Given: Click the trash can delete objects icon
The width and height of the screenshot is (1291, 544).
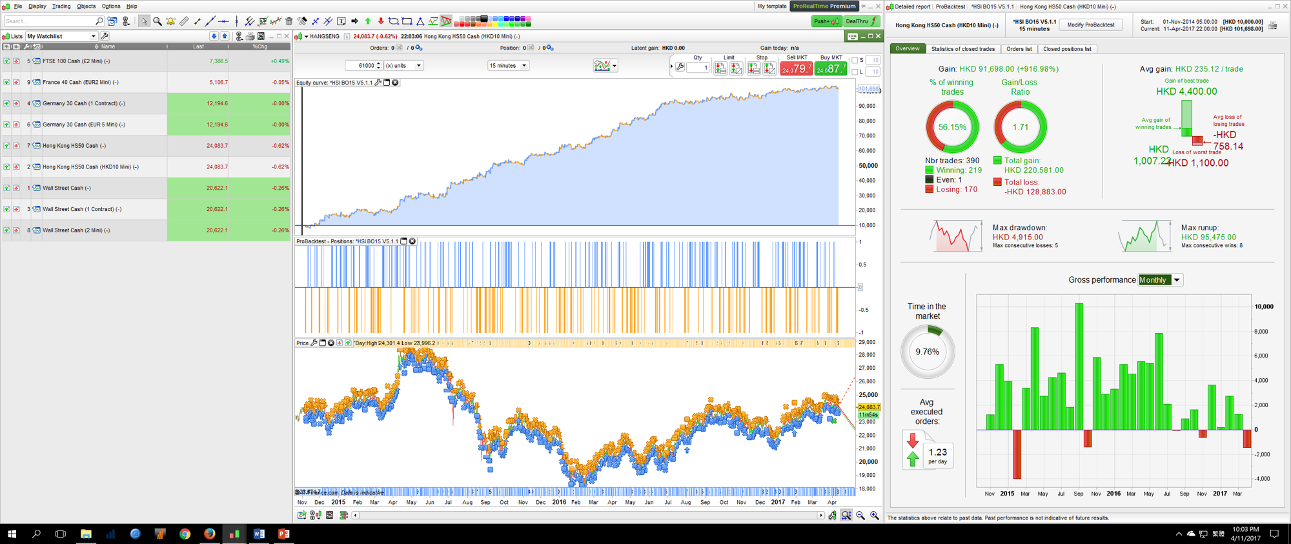Looking at the screenshot, I should (289, 21).
